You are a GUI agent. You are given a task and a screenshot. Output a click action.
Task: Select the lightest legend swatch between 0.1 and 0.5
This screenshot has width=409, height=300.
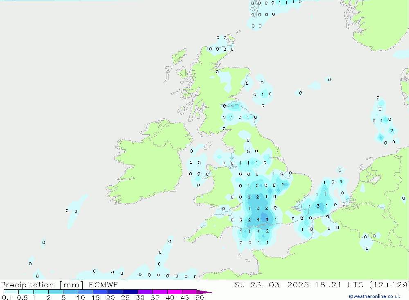coord(11,292)
